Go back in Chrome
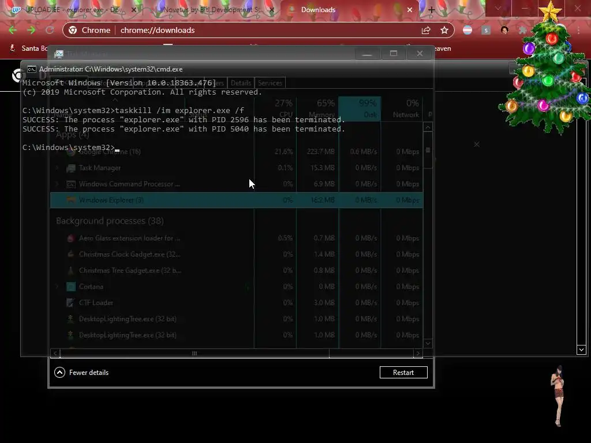Viewport: 591px width, 443px height. (13, 30)
